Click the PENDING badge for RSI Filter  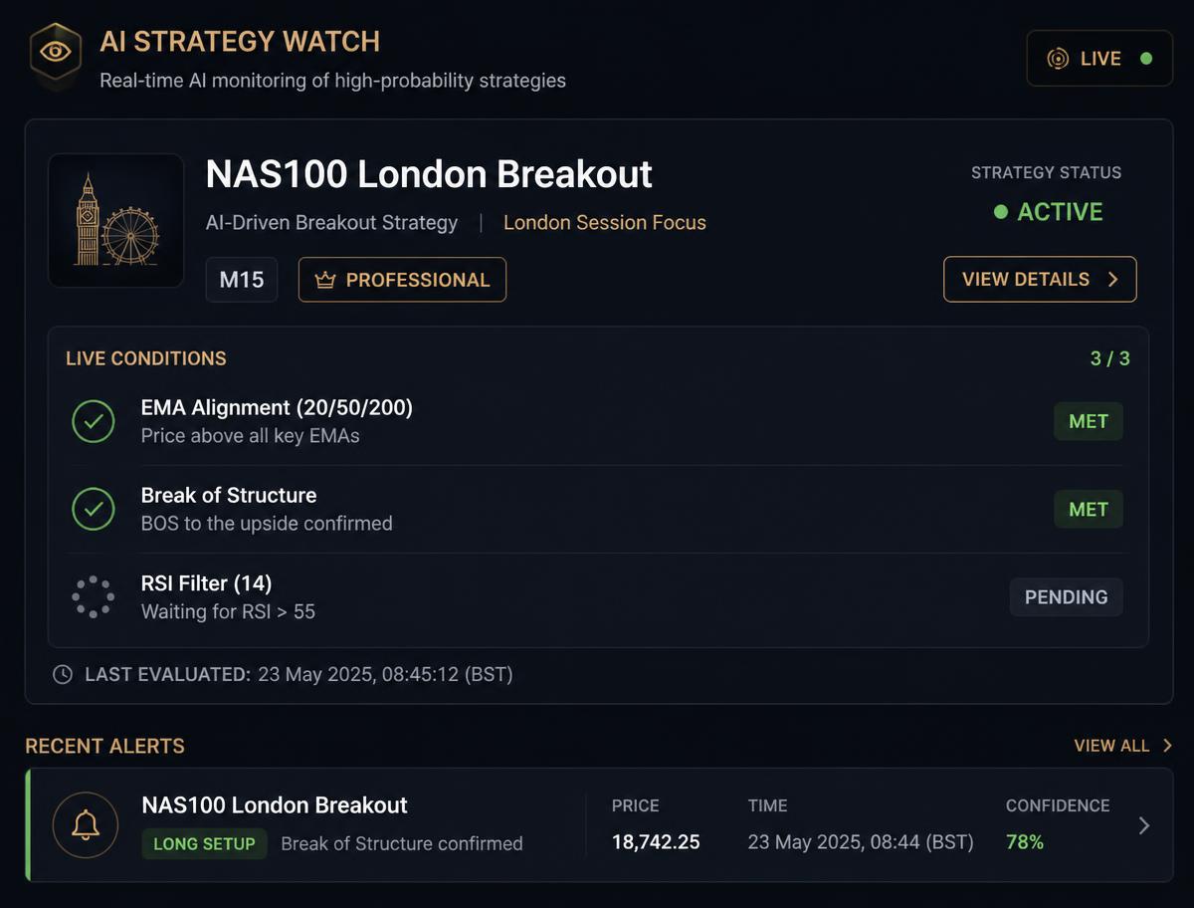click(x=1067, y=597)
